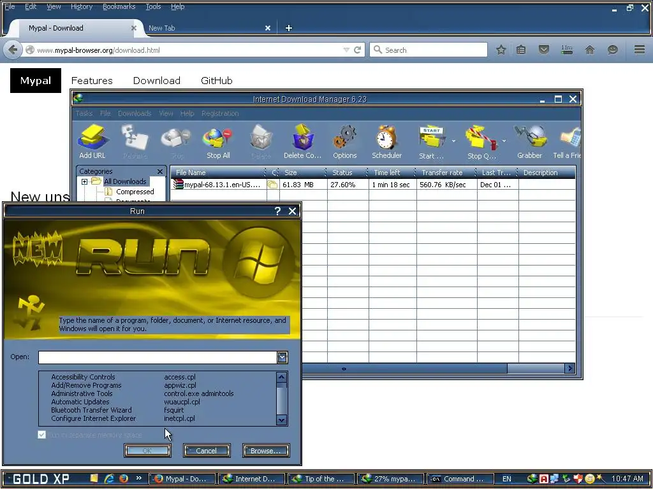Select Add/Remove Programs in Run list
The image size is (653, 489).
tap(86, 385)
